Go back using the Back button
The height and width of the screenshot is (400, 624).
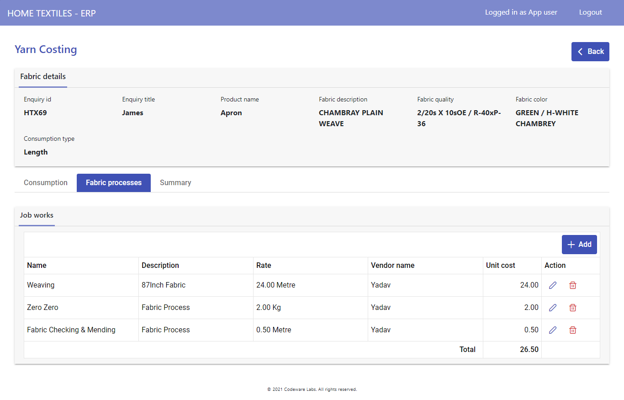tap(590, 52)
